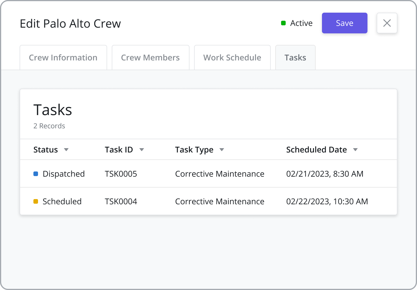Open the Scheduled Date column sort arrow
This screenshot has height=290, width=417.
click(x=355, y=150)
